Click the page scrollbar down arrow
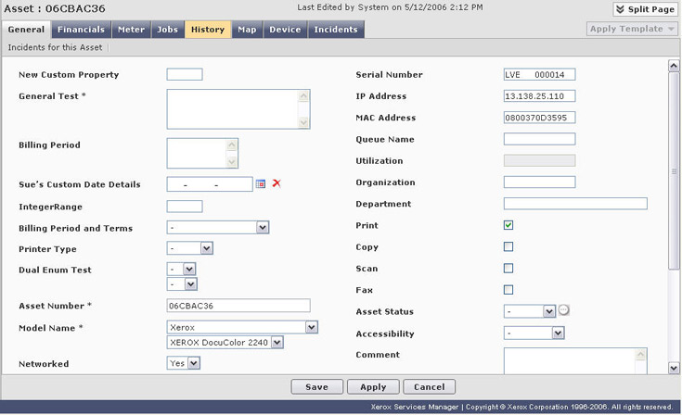Viewport: 682px width, 415px height. point(674,368)
